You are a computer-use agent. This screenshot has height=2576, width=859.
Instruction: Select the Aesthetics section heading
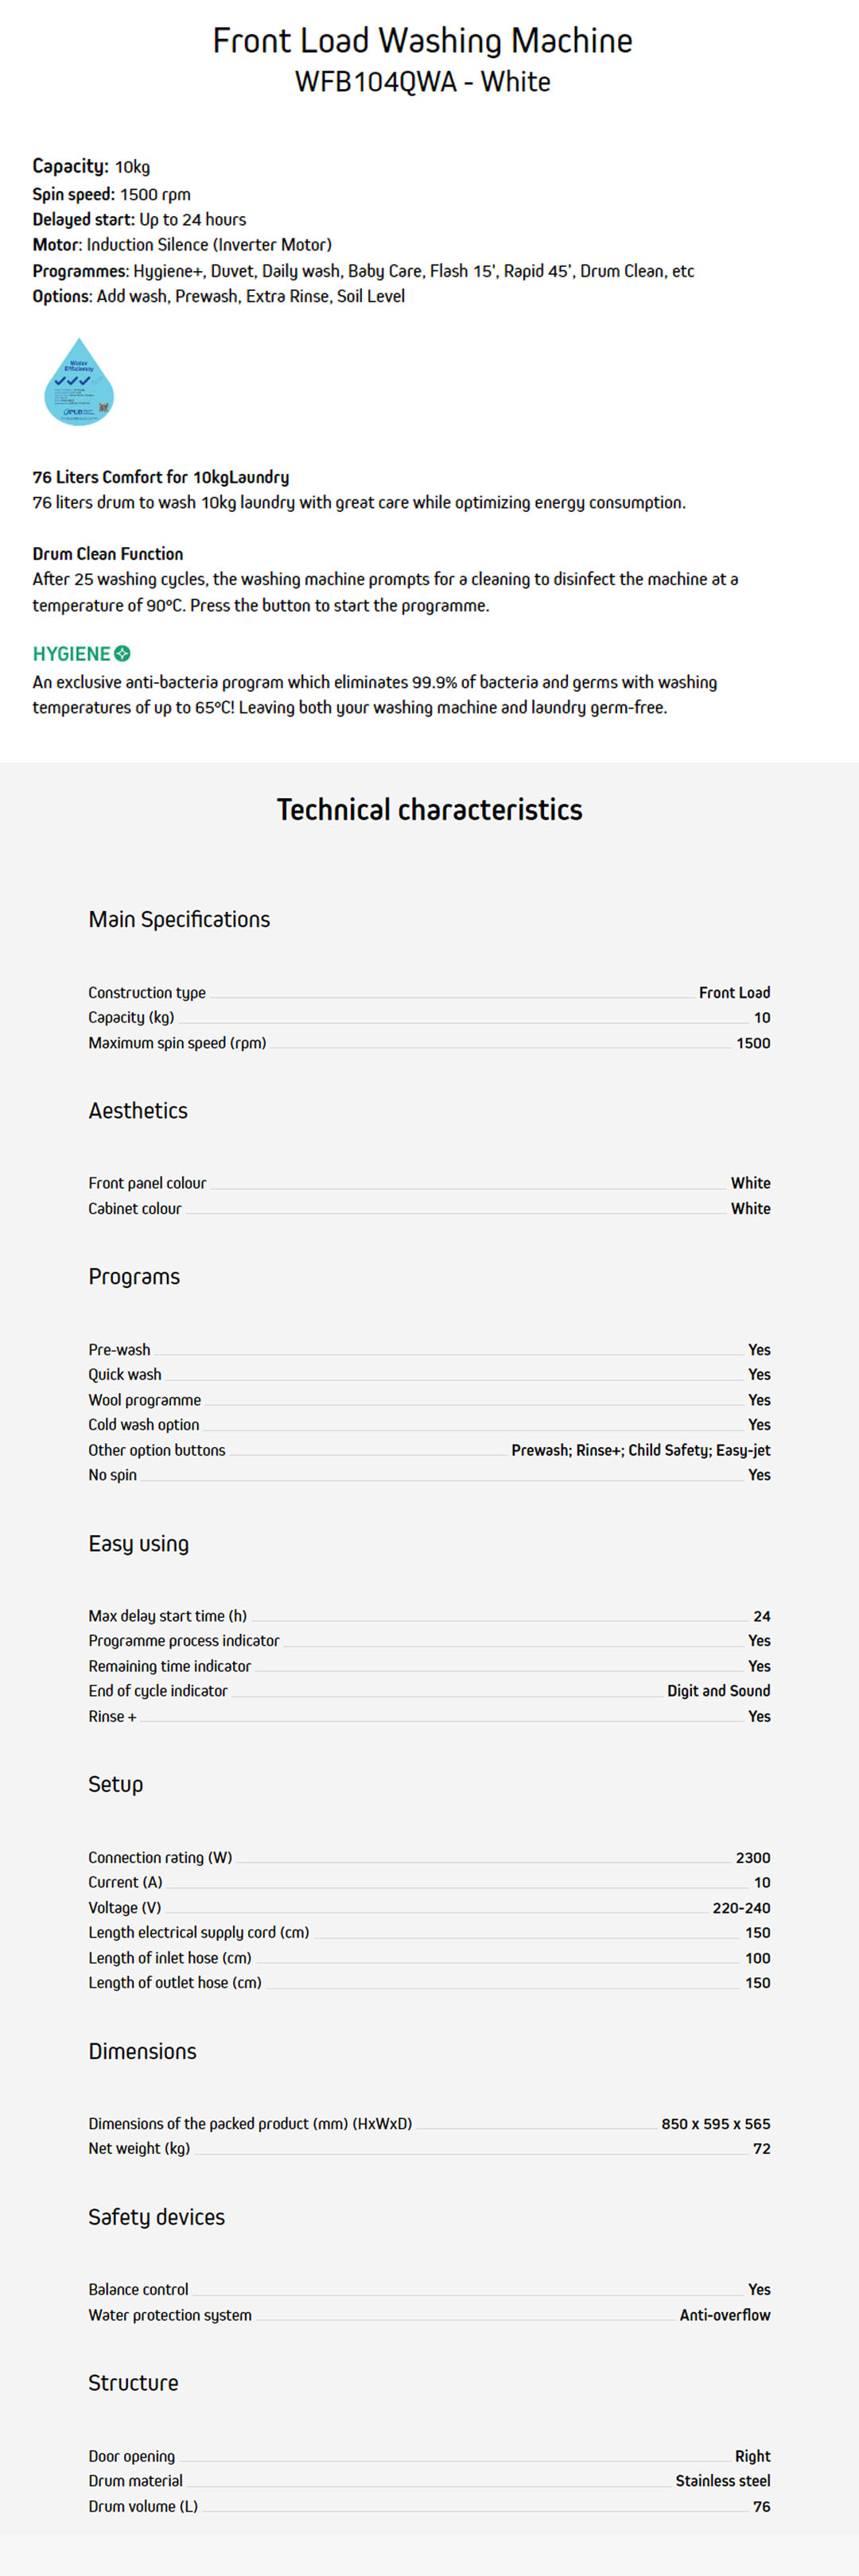(x=138, y=1111)
